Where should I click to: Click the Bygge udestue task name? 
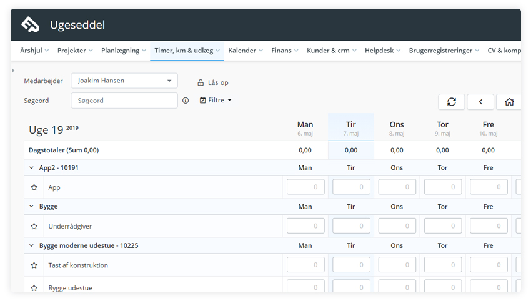pos(71,288)
